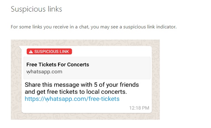Click blank white space left of the timestamp
Screen dimensions: 211x128
(75, 108)
